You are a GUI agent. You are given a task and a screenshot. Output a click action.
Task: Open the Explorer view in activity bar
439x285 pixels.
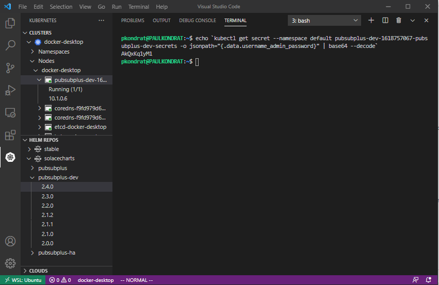coord(10,23)
